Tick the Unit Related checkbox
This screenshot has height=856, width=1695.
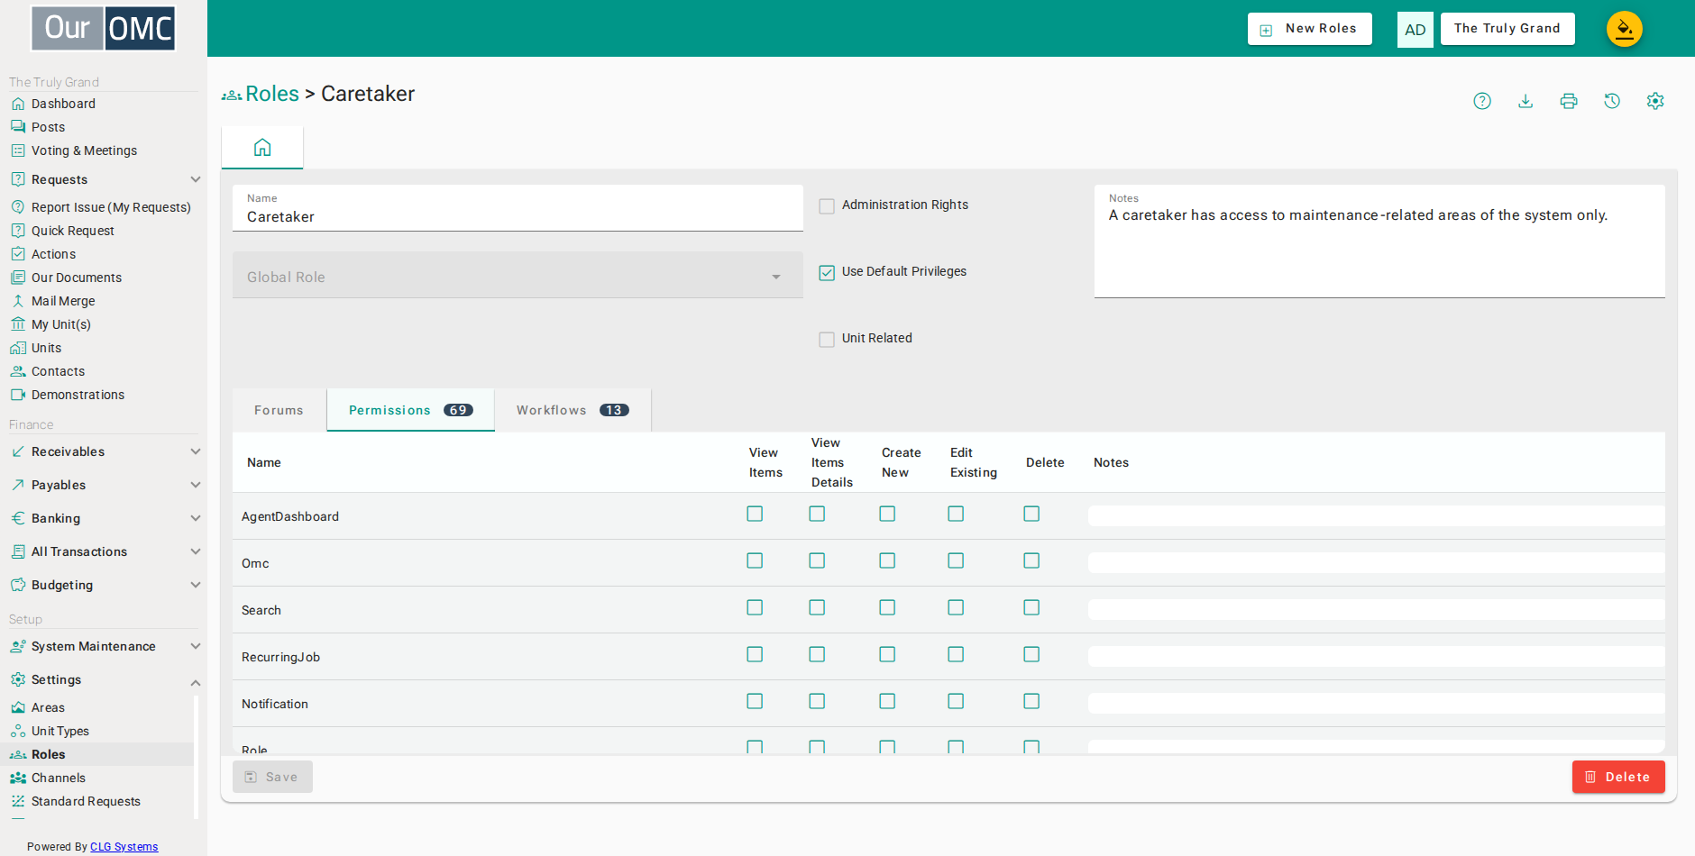click(827, 340)
